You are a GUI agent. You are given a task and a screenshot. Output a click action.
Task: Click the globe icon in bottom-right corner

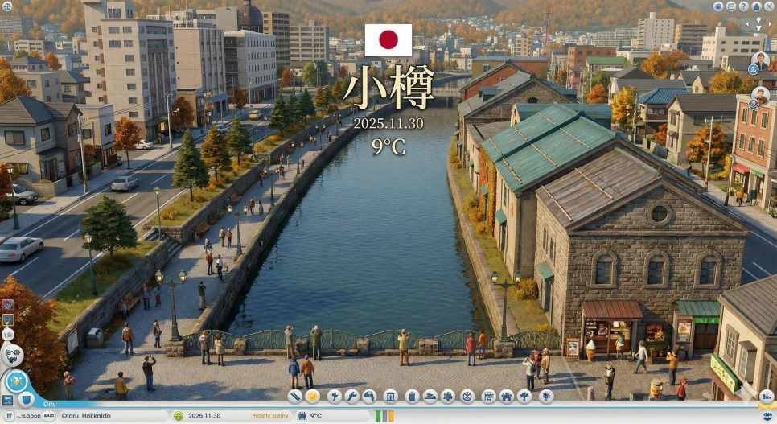(x=768, y=416)
